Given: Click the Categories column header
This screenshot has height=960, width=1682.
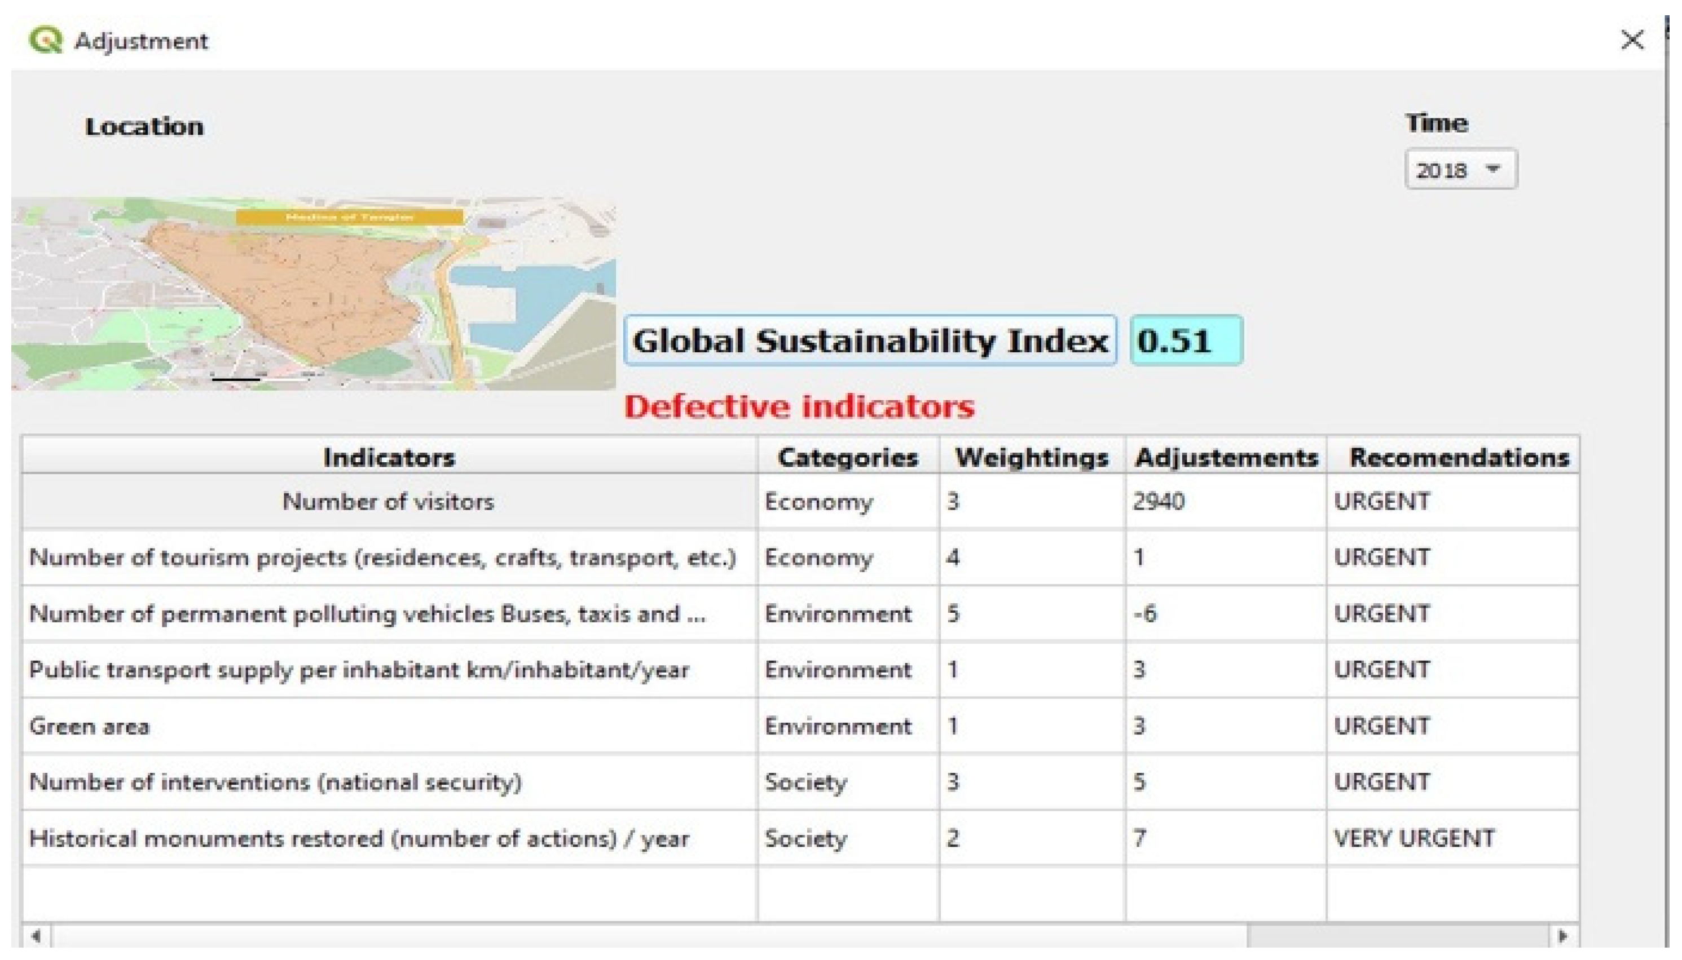Looking at the screenshot, I should [848, 457].
